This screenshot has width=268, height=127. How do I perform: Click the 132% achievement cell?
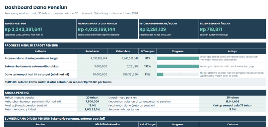coord(147,66)
